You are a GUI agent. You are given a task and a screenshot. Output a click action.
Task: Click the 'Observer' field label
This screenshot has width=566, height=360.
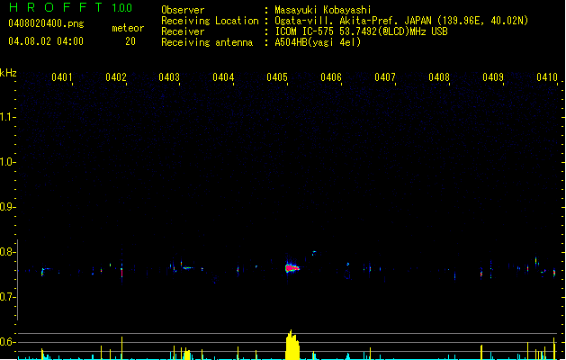point(183,10)
